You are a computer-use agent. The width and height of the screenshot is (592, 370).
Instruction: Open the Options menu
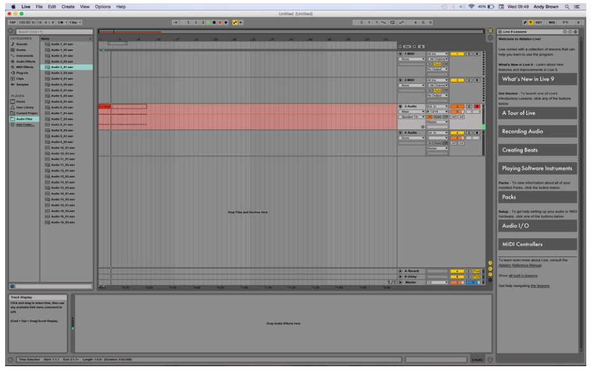[102, 6]
